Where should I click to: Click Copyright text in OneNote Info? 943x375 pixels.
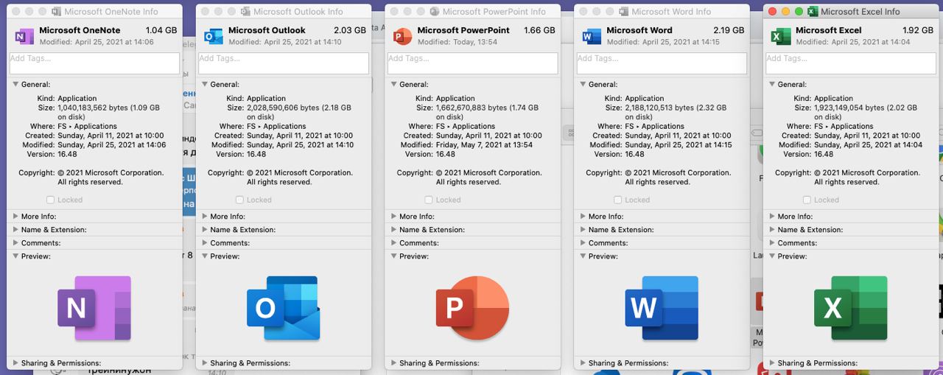pos(111,177)
